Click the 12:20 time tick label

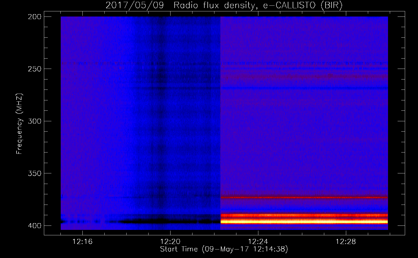tap(170, 242)
